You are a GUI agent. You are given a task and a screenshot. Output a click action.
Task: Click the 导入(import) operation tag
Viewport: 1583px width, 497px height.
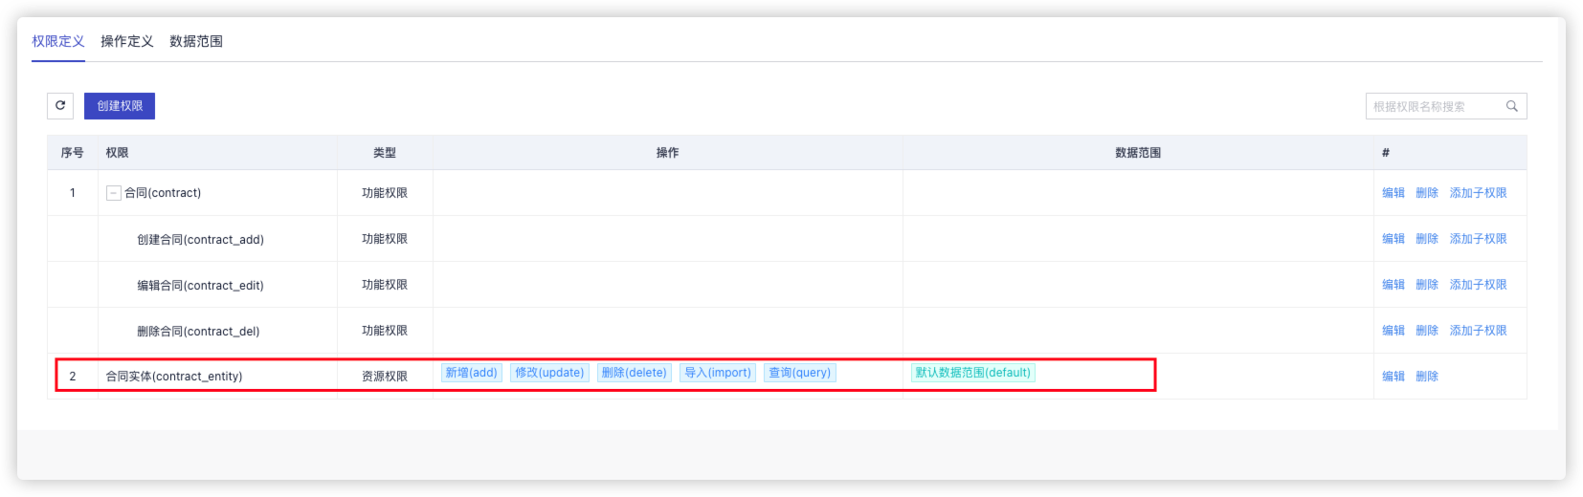718,373
